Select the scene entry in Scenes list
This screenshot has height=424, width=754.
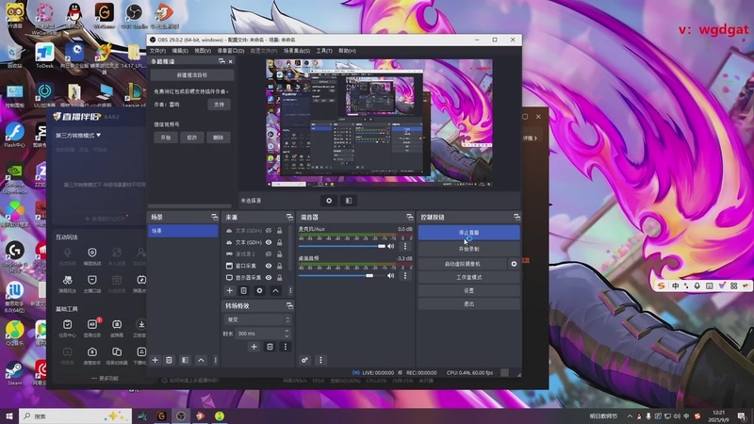pos(183,231)
